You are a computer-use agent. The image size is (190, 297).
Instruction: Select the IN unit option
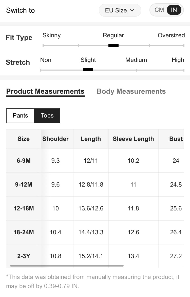[x=174, y=10]
